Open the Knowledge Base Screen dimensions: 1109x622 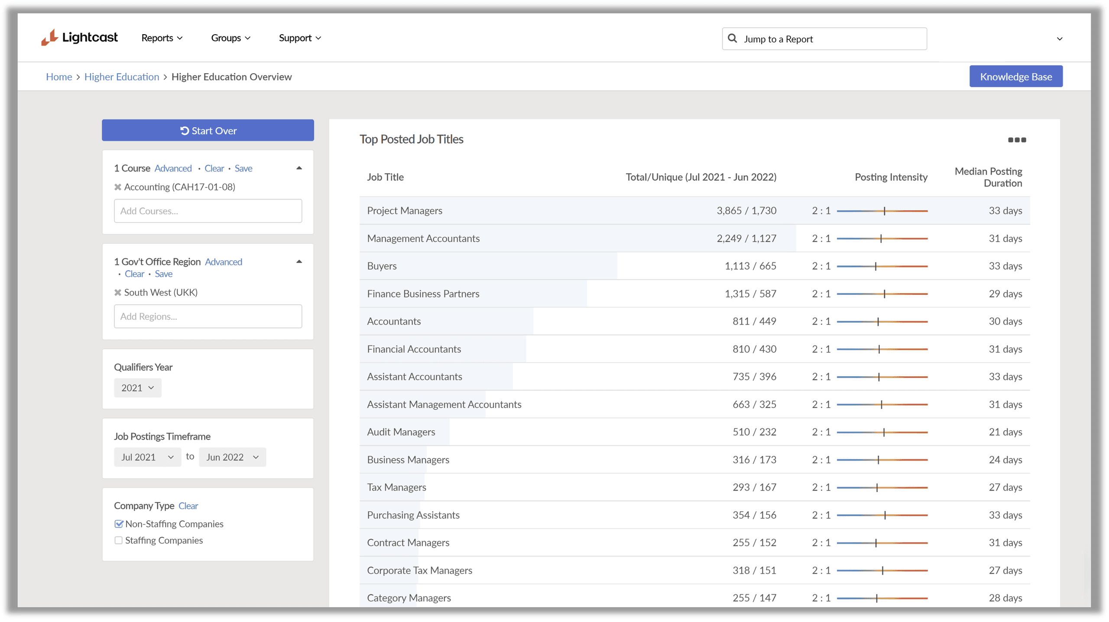coord(1015,77)
